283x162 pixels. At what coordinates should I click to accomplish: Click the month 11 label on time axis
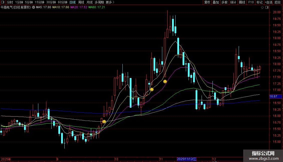coord(161,159)
